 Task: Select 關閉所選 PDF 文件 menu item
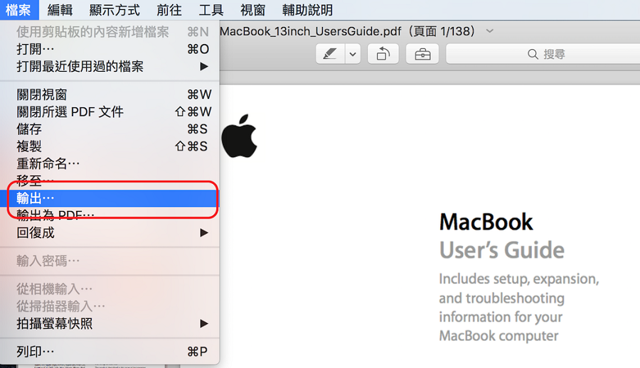coord(110,112)
